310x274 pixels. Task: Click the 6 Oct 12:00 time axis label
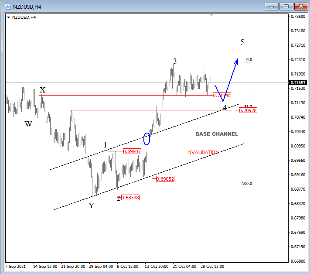(127, 267)
